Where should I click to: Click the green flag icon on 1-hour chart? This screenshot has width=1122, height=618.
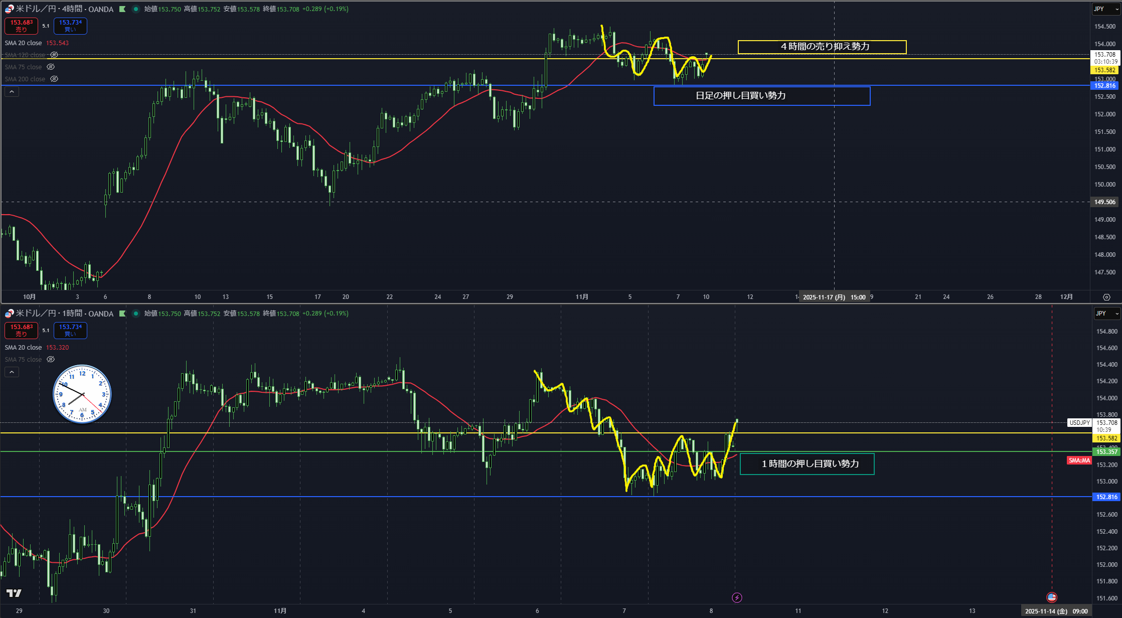tap(122, 314)
